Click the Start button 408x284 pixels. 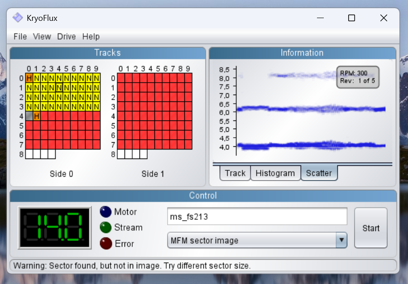371,228
